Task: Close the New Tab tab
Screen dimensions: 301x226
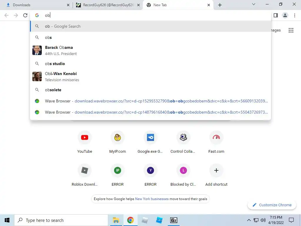Action: tap(209, 5)
